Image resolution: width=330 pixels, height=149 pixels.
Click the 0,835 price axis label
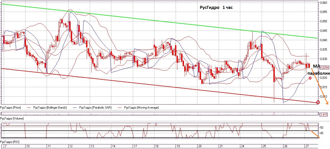pos(324,50)
